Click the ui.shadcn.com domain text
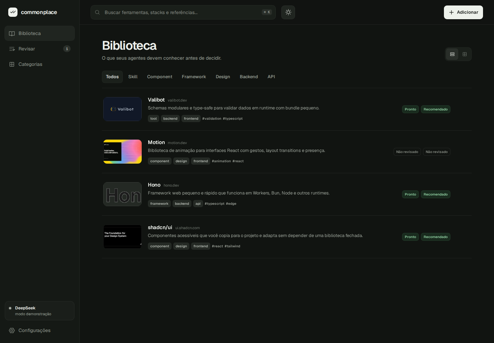Screen dimensions: 494x343 [x=187, y=228]
